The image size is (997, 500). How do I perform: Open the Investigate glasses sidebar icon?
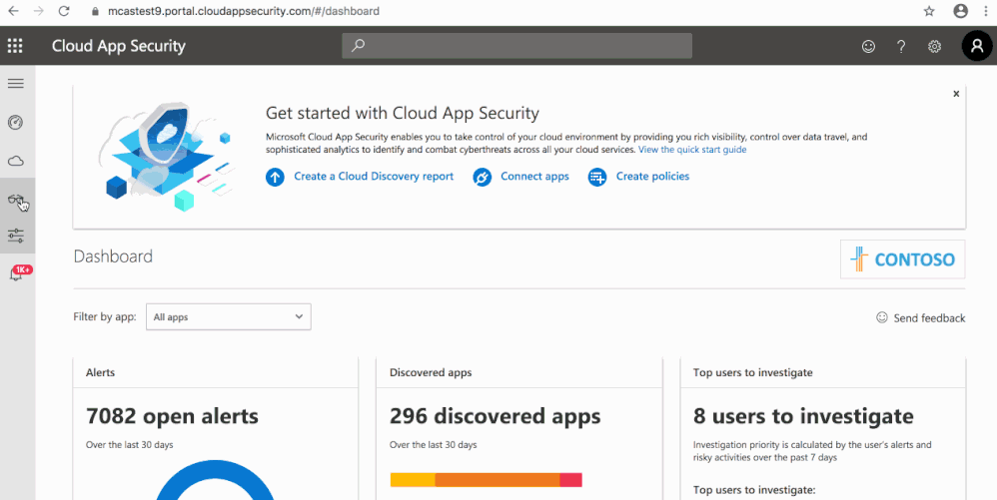tap(16, 200)
